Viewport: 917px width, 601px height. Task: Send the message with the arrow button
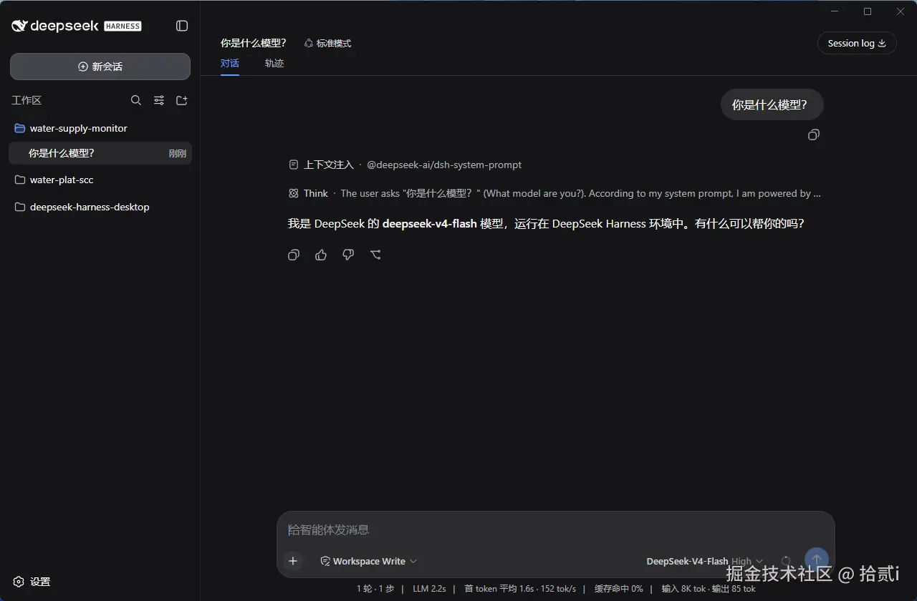817,560
